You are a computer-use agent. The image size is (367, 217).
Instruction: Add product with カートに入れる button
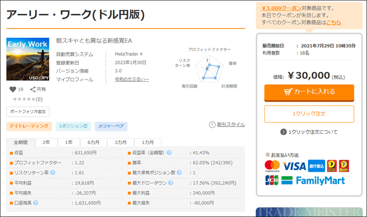tap(309, 92)
